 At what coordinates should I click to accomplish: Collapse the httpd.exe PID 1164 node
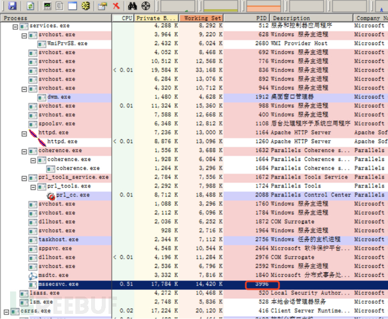point(24,134)
